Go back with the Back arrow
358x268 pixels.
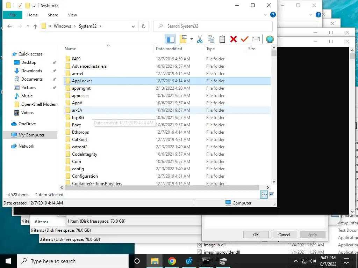[x=9, y=26]
